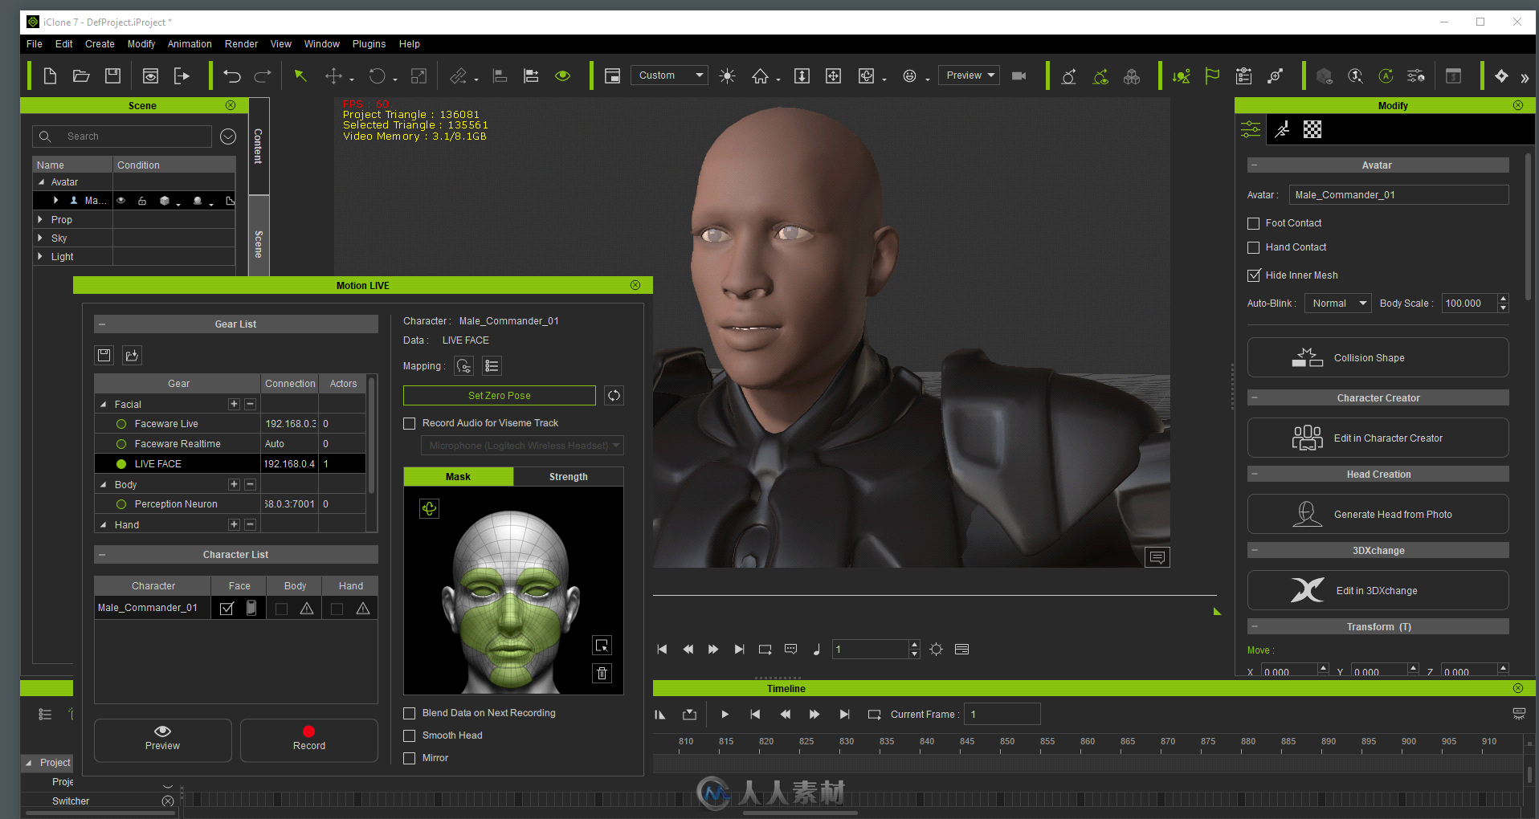
Task: Collapse the Facial gear group
Action: 103,405
